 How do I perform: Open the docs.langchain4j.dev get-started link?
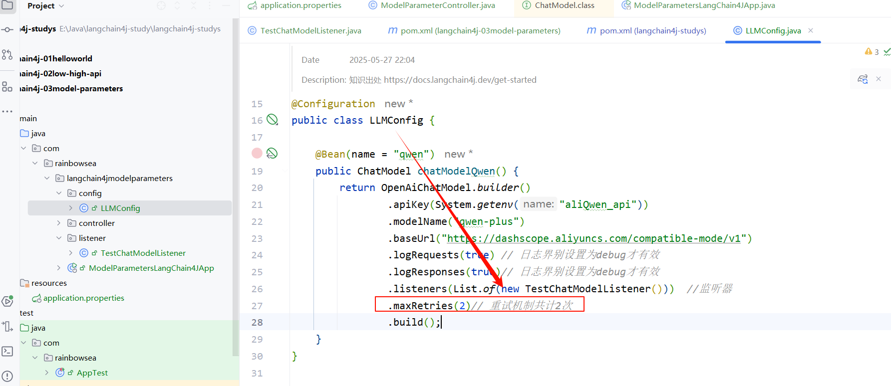point(460,80)
